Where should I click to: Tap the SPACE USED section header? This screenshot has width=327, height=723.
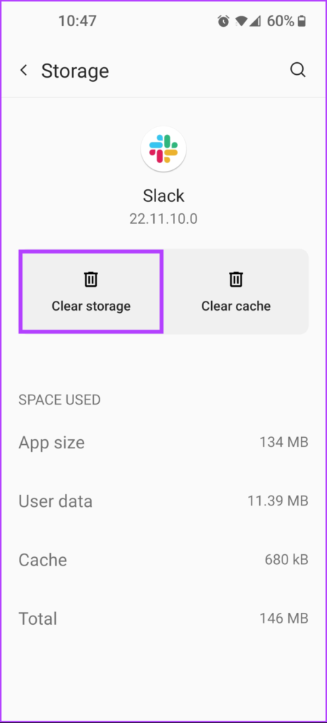59,400
